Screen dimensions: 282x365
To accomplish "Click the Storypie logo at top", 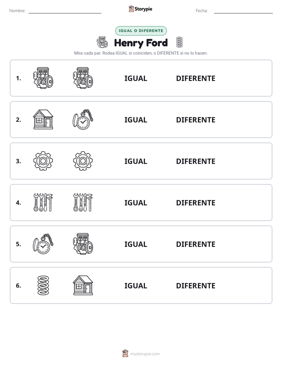I will [x=140, y=9].
